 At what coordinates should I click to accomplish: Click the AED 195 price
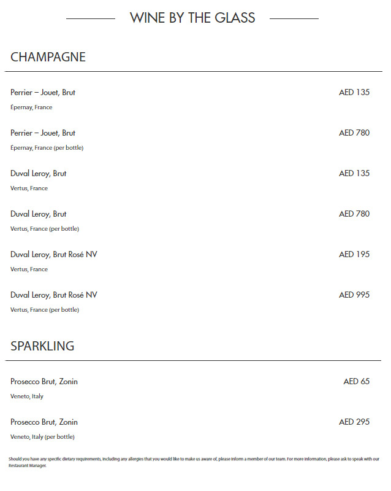coord(354,255)
